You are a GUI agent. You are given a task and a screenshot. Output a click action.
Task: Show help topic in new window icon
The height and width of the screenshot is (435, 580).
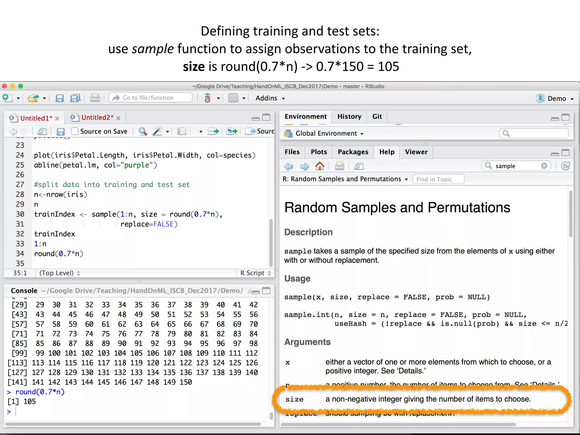coord(359,166)
